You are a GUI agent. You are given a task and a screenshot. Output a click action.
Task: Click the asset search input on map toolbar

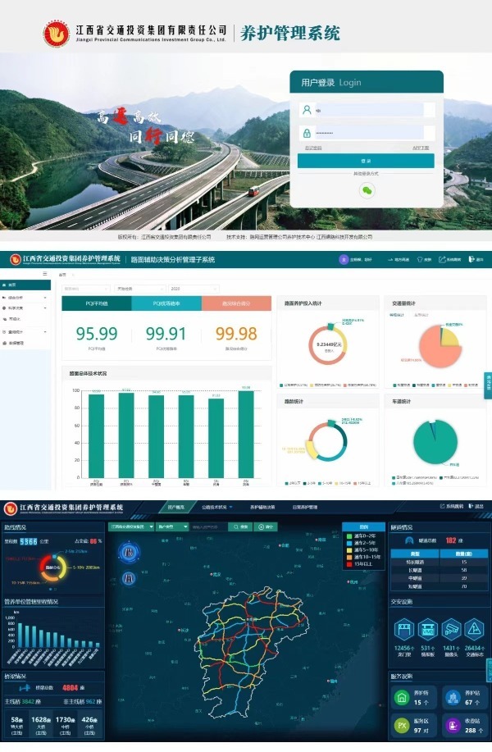[x=208, y=526]
